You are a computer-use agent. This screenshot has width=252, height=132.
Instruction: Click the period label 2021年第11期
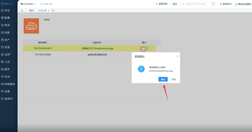click(x=46, y=4)
